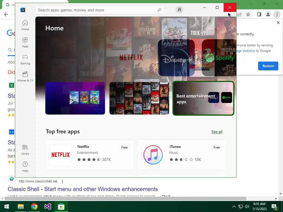Screen dimensions: 283x212
Task: Click the Netflix app logo image
Action: 61,155
